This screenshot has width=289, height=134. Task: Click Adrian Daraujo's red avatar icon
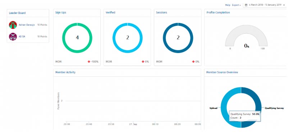click(13, 25)
